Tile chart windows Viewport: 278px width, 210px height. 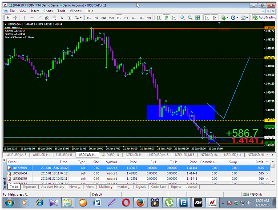tap(197, 17)
